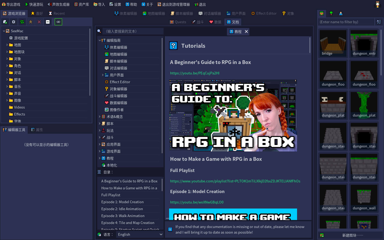384x240 pixels.
Task: Open the 资产库 asset library
Action: (x=82, y=5)
